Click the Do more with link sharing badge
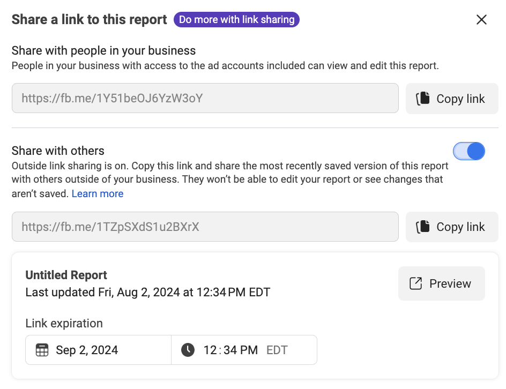Screen dimensions: 506x389 (236, 20)
